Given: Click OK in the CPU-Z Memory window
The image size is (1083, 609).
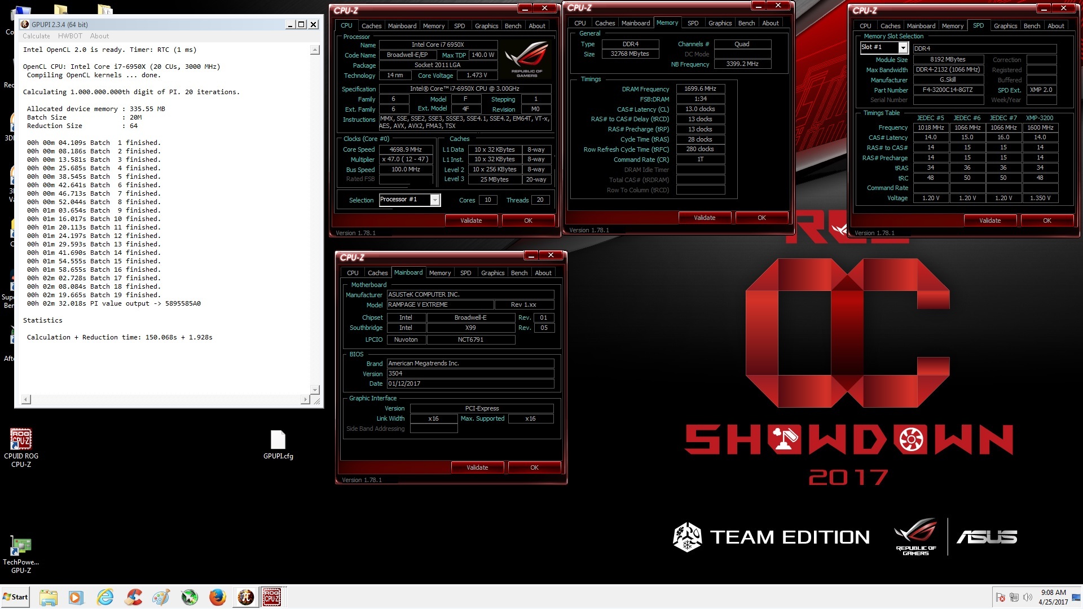Looking at the screenshot, I should pyautogui.click(x=761, y=218).
